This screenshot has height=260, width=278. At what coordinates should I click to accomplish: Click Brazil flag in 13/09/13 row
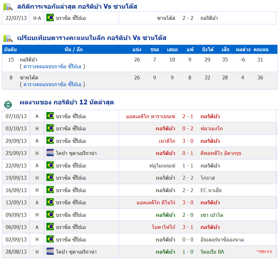point(50,202)
